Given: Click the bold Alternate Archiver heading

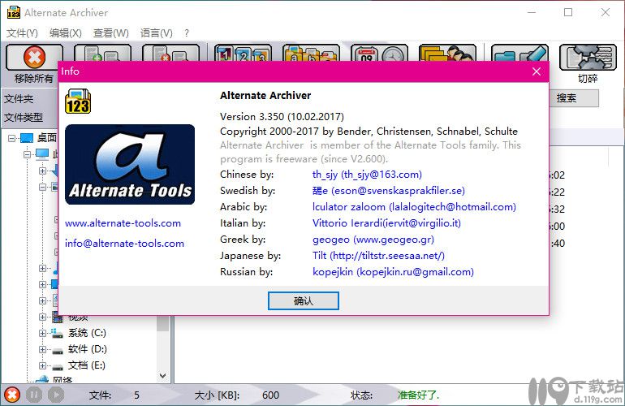Looking at the screenshot, I should tap(265, 96).
